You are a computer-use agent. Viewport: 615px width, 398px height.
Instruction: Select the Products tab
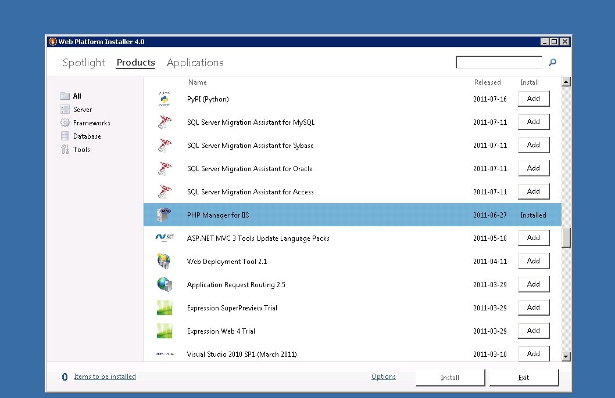[135, 63]
